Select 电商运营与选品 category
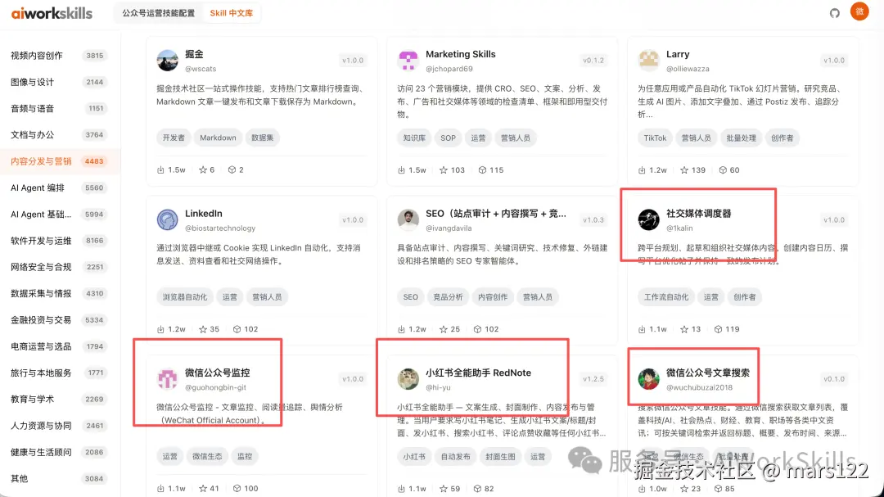This screenshot has height=497, width=884. tap(59, 346)
